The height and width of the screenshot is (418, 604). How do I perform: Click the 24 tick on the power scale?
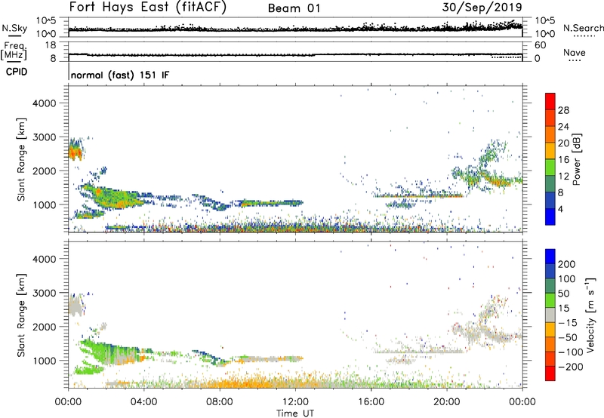click(x=563, y=127)
